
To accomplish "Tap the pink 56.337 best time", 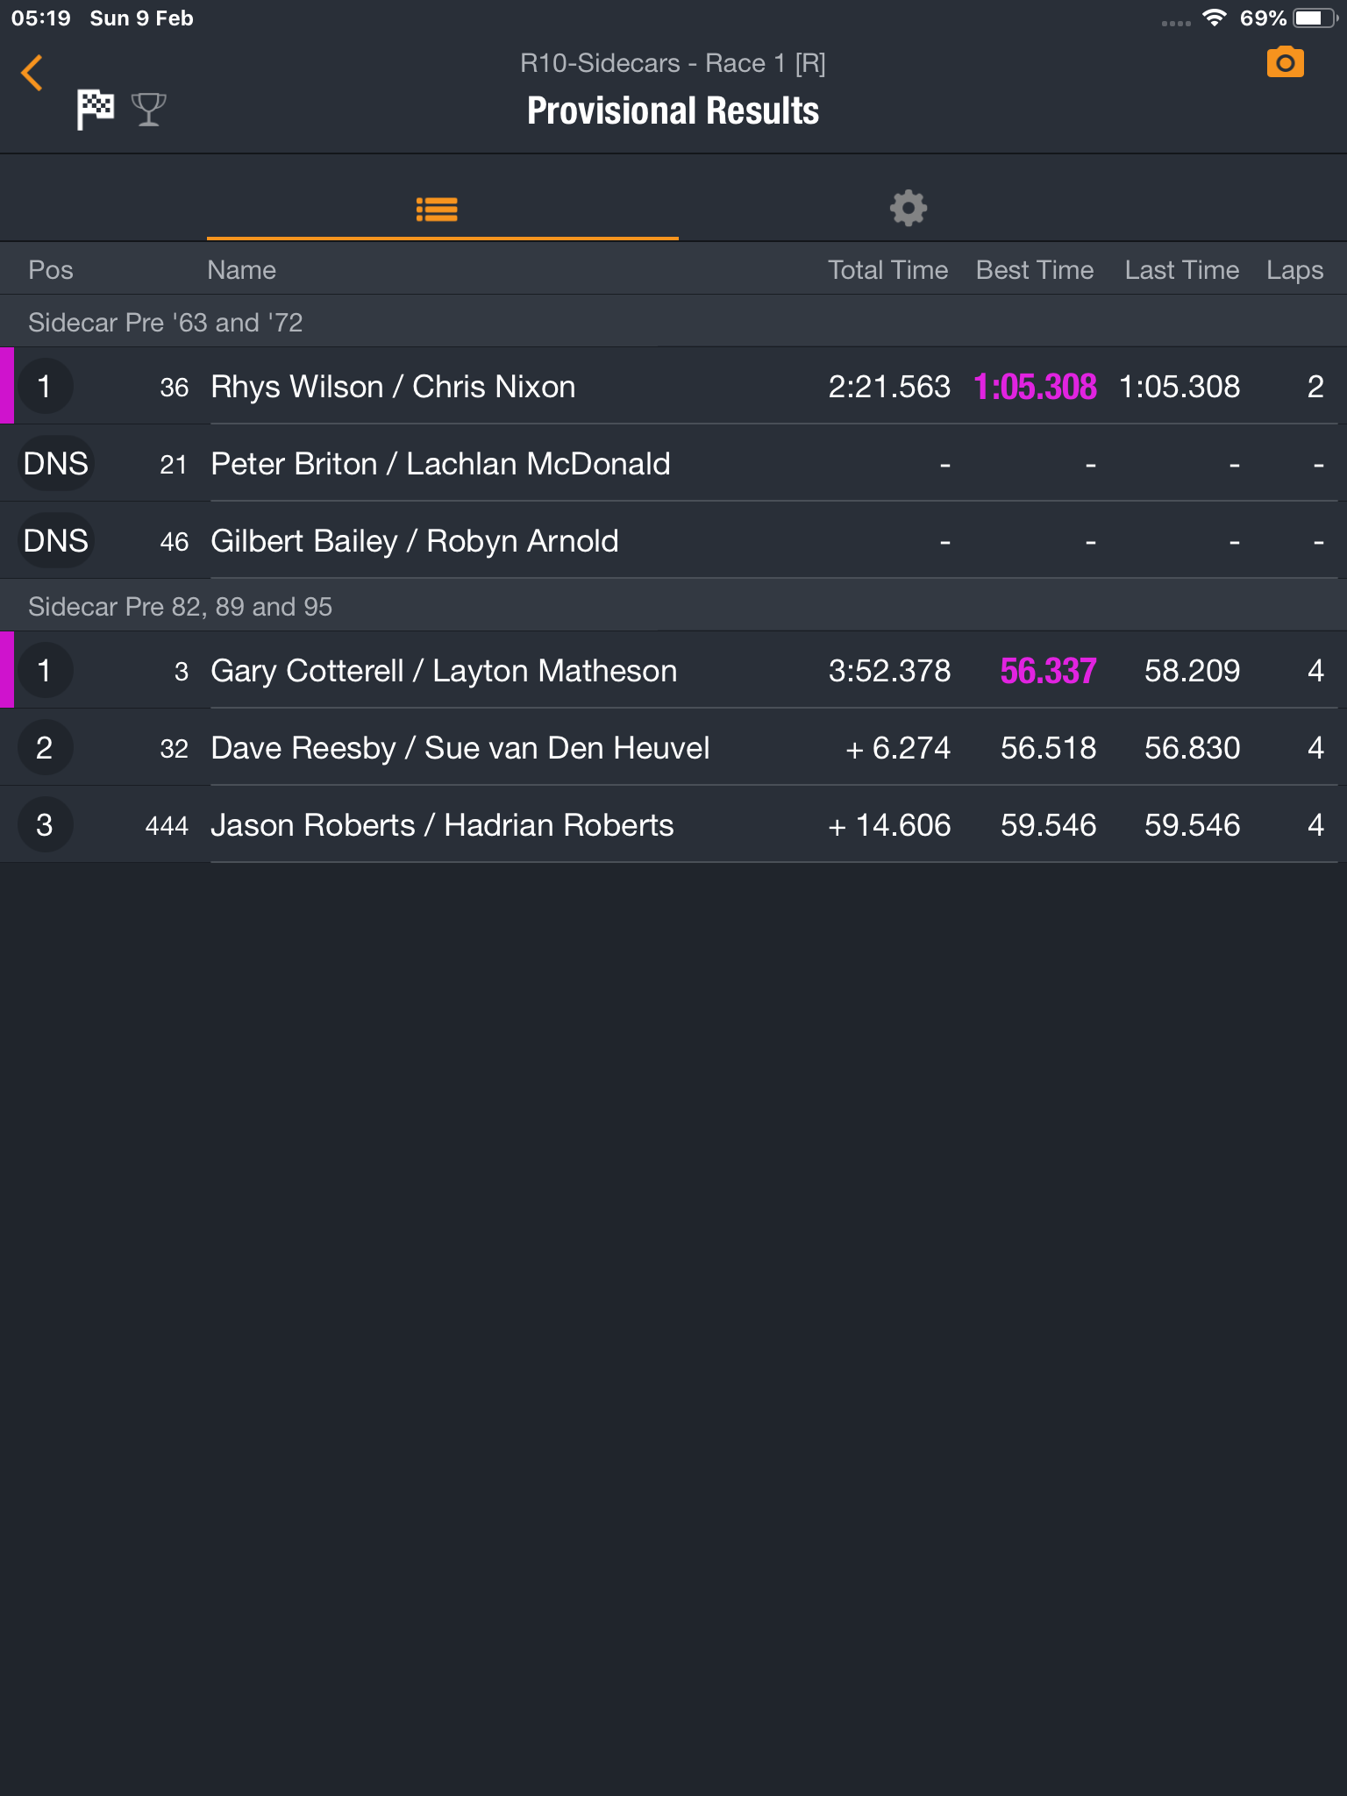I will pyautogui.click(x=1048, y=671).
